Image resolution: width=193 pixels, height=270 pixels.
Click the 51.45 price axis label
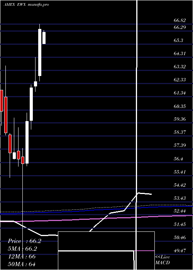click(180, 224)
